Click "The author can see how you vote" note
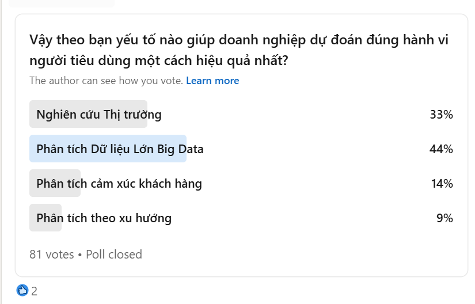Image resolution: width=475 pixels, height=304 pixels. pyautogui.click(x=106, y=81)
